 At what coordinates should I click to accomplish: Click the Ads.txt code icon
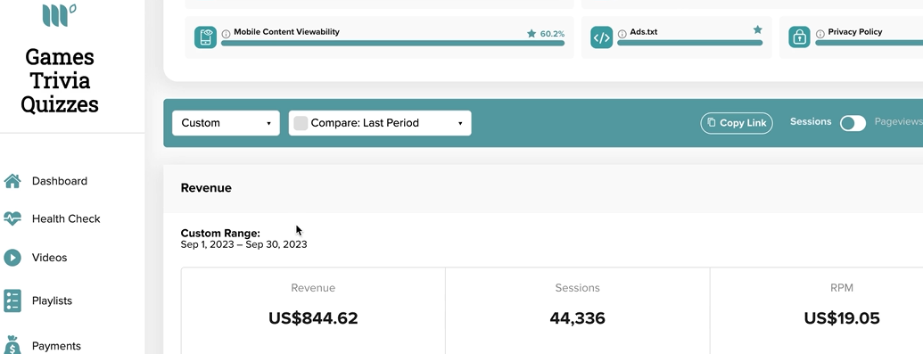click(602, 37)
